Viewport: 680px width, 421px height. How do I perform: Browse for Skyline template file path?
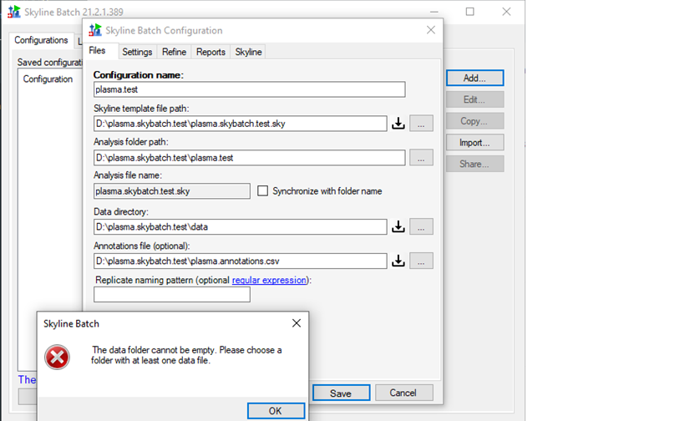pos(421,124)
